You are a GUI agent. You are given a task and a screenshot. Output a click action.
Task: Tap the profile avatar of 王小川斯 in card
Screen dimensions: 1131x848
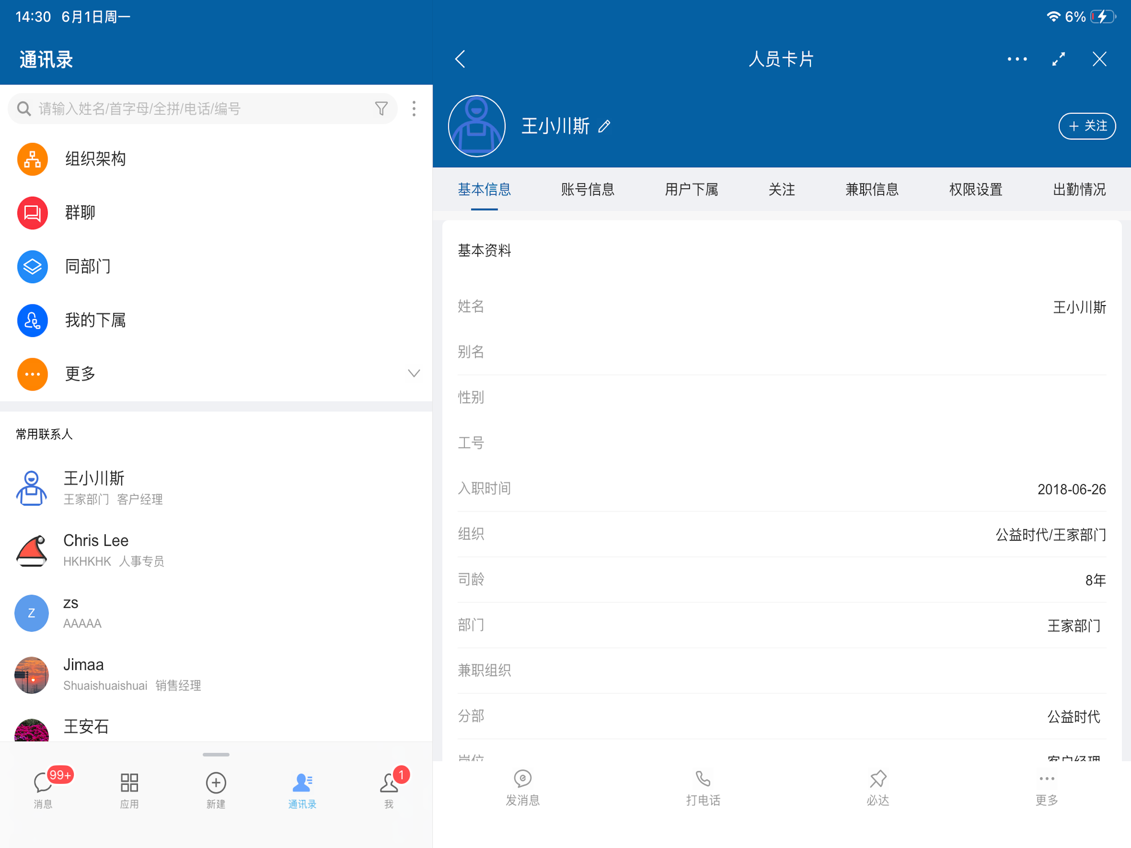(x=476, y=126)
